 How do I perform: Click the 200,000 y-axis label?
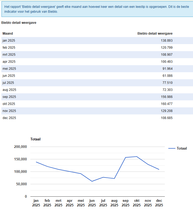coord(20,147)
